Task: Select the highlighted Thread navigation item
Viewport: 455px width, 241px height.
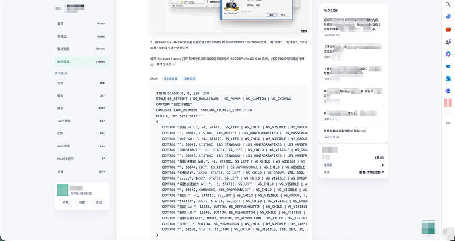Action: coord(82,61)
